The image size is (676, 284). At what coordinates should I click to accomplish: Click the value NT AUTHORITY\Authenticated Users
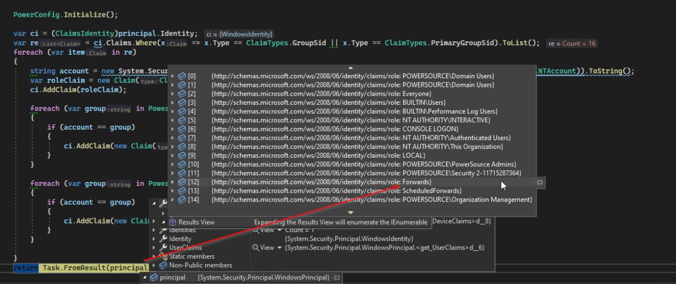(456, 137)
